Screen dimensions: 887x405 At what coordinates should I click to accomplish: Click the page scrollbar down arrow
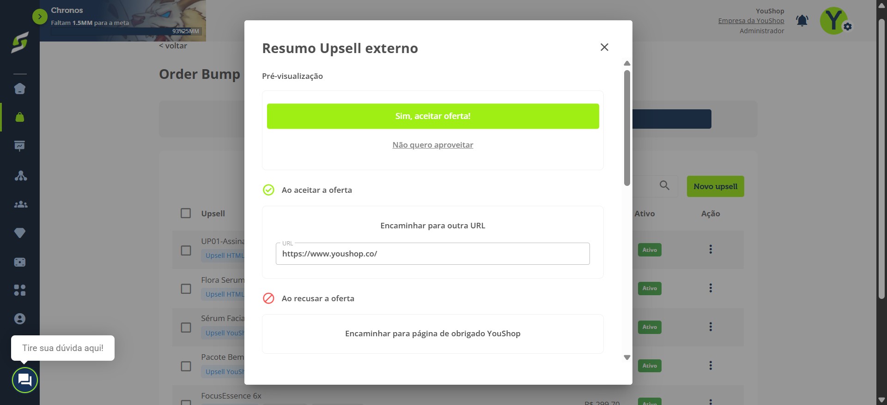click(881, 399)
